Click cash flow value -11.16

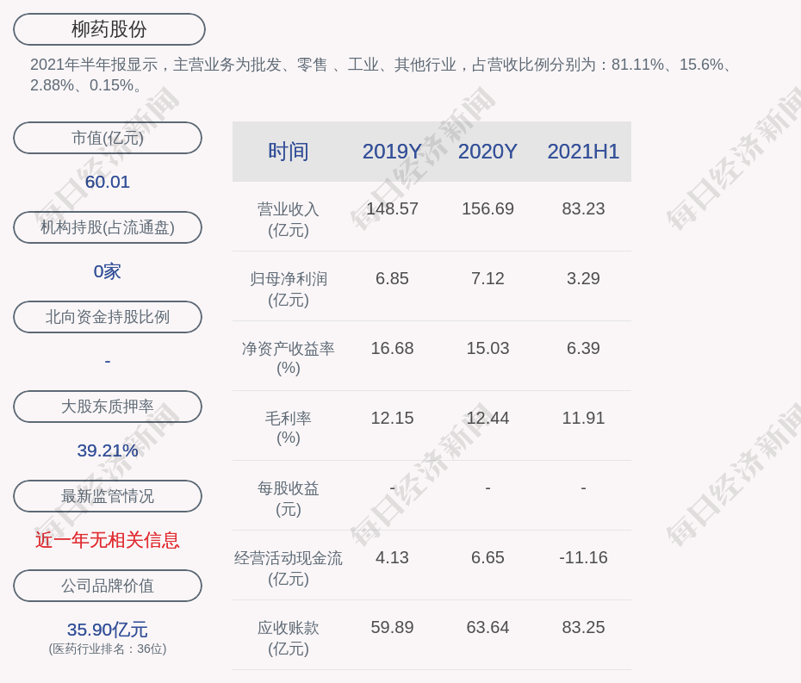point(583,558)
